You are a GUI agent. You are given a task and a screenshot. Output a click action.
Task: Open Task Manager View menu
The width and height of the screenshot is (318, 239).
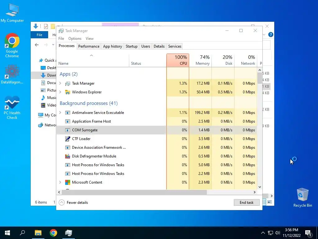click(x=89, y=39)
